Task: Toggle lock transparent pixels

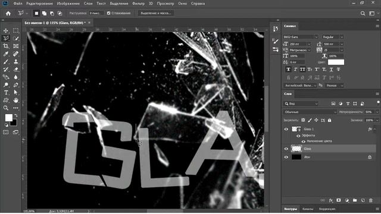Action: tap(303, 120)
